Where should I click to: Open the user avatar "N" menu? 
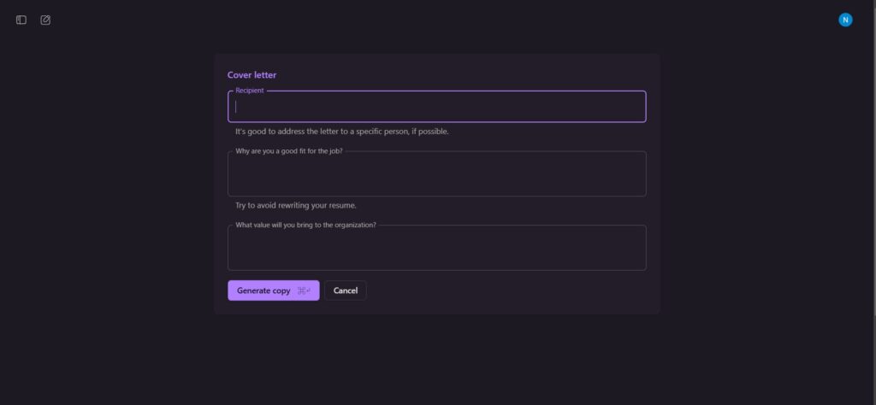click(x=845, y=20)
